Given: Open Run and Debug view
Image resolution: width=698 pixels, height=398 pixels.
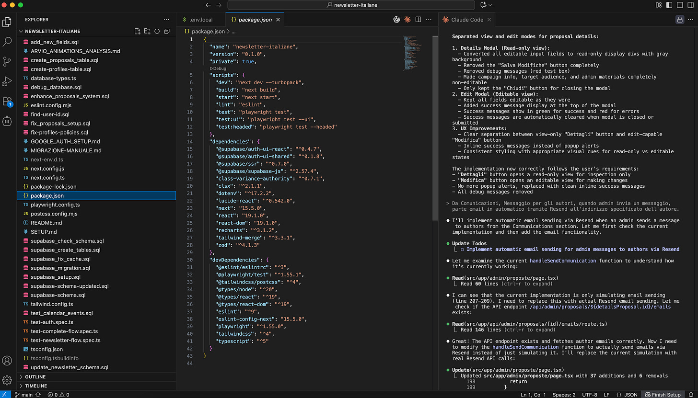Looking at the screenshot, I should tap(7, 81).
